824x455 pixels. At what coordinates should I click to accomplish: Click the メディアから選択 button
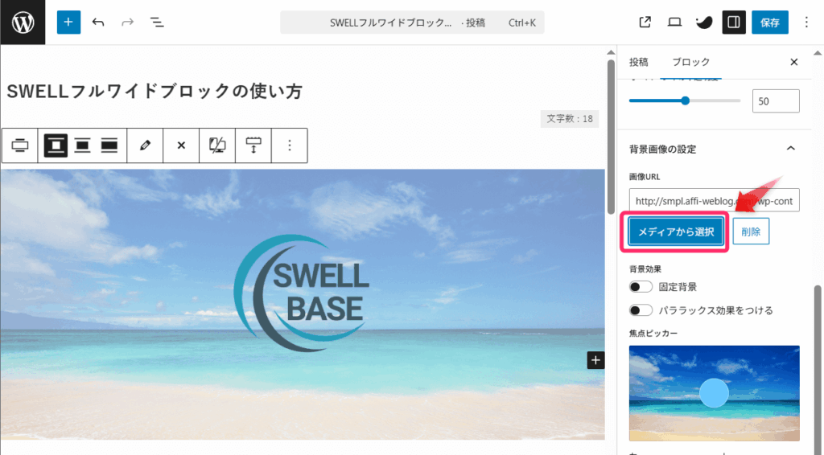(x=676, y=232)
